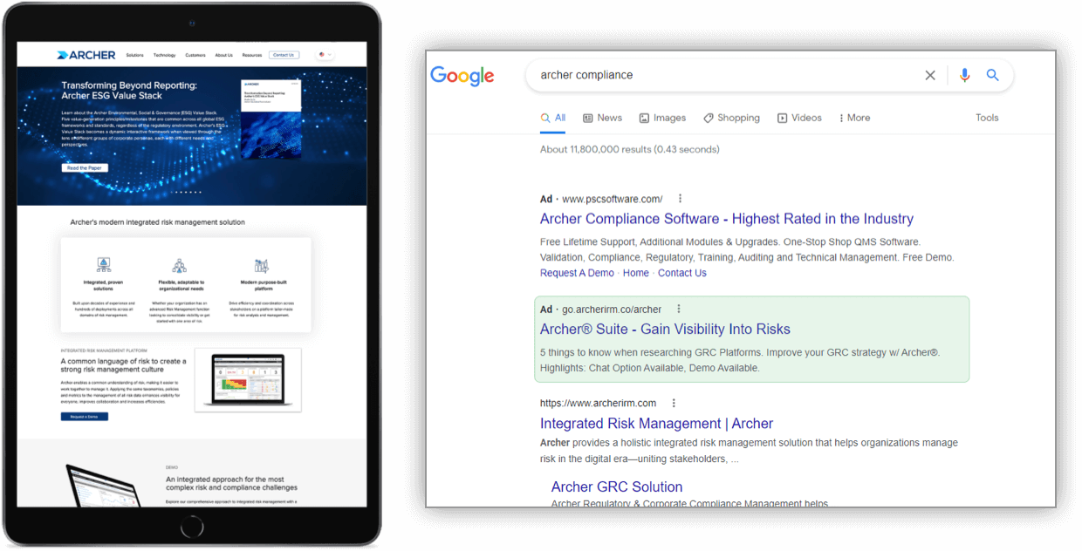Open Integrated Risk Management | Archer result

[x=656, y=424]
